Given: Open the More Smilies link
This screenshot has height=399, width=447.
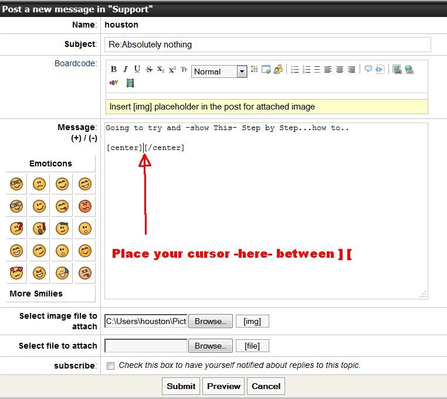Looking at the screenshot, I should 36,294.
